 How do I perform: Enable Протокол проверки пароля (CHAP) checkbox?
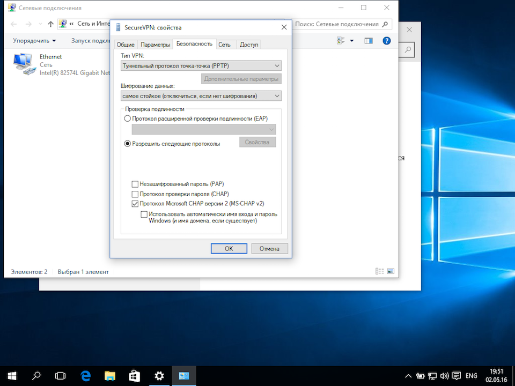tap(135, 194)
